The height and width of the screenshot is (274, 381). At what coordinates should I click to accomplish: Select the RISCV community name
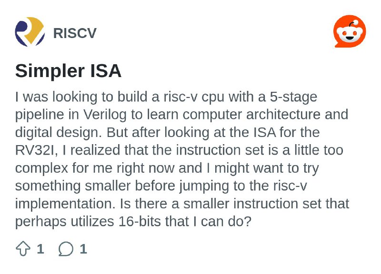pos(75,33)
